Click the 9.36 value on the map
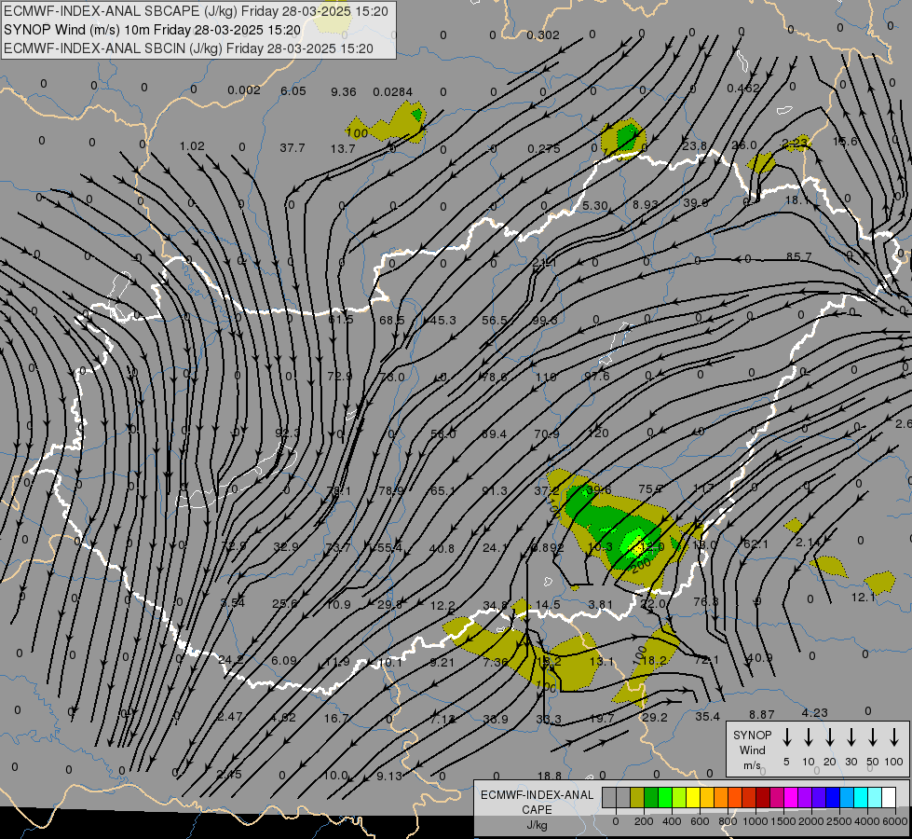This screenshot has width=912, height=839. tap(343, 92)
